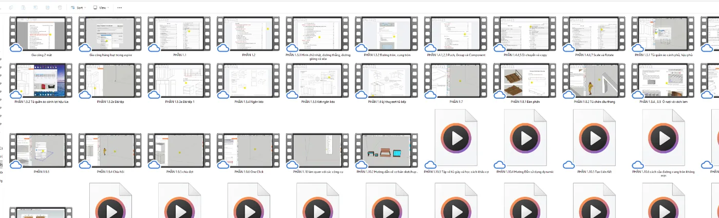Open the View dropdown

point(101,8)
